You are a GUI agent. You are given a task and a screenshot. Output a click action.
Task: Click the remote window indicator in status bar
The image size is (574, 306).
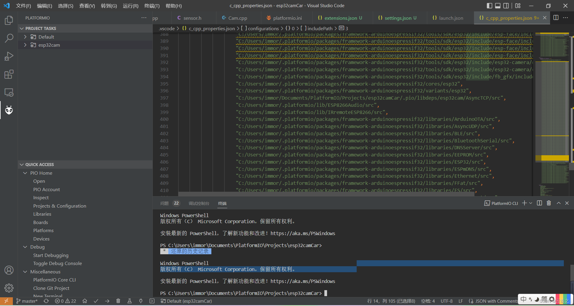tap(6, 301)
